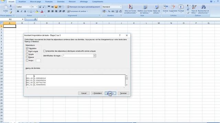The image size is (220, 123).
Task: Check the Espace separator
Action: 27,57
